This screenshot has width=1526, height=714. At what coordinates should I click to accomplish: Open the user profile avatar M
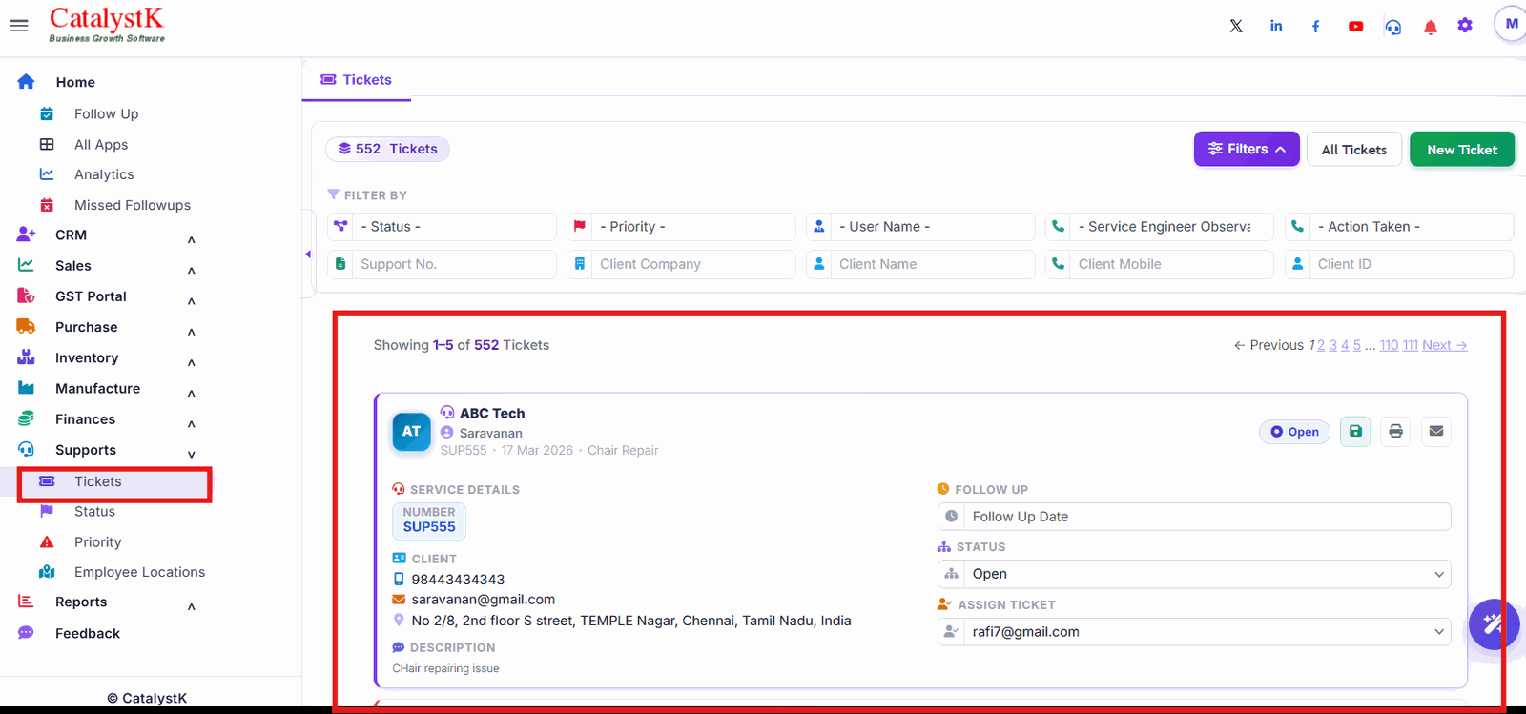coord(1511,25)
